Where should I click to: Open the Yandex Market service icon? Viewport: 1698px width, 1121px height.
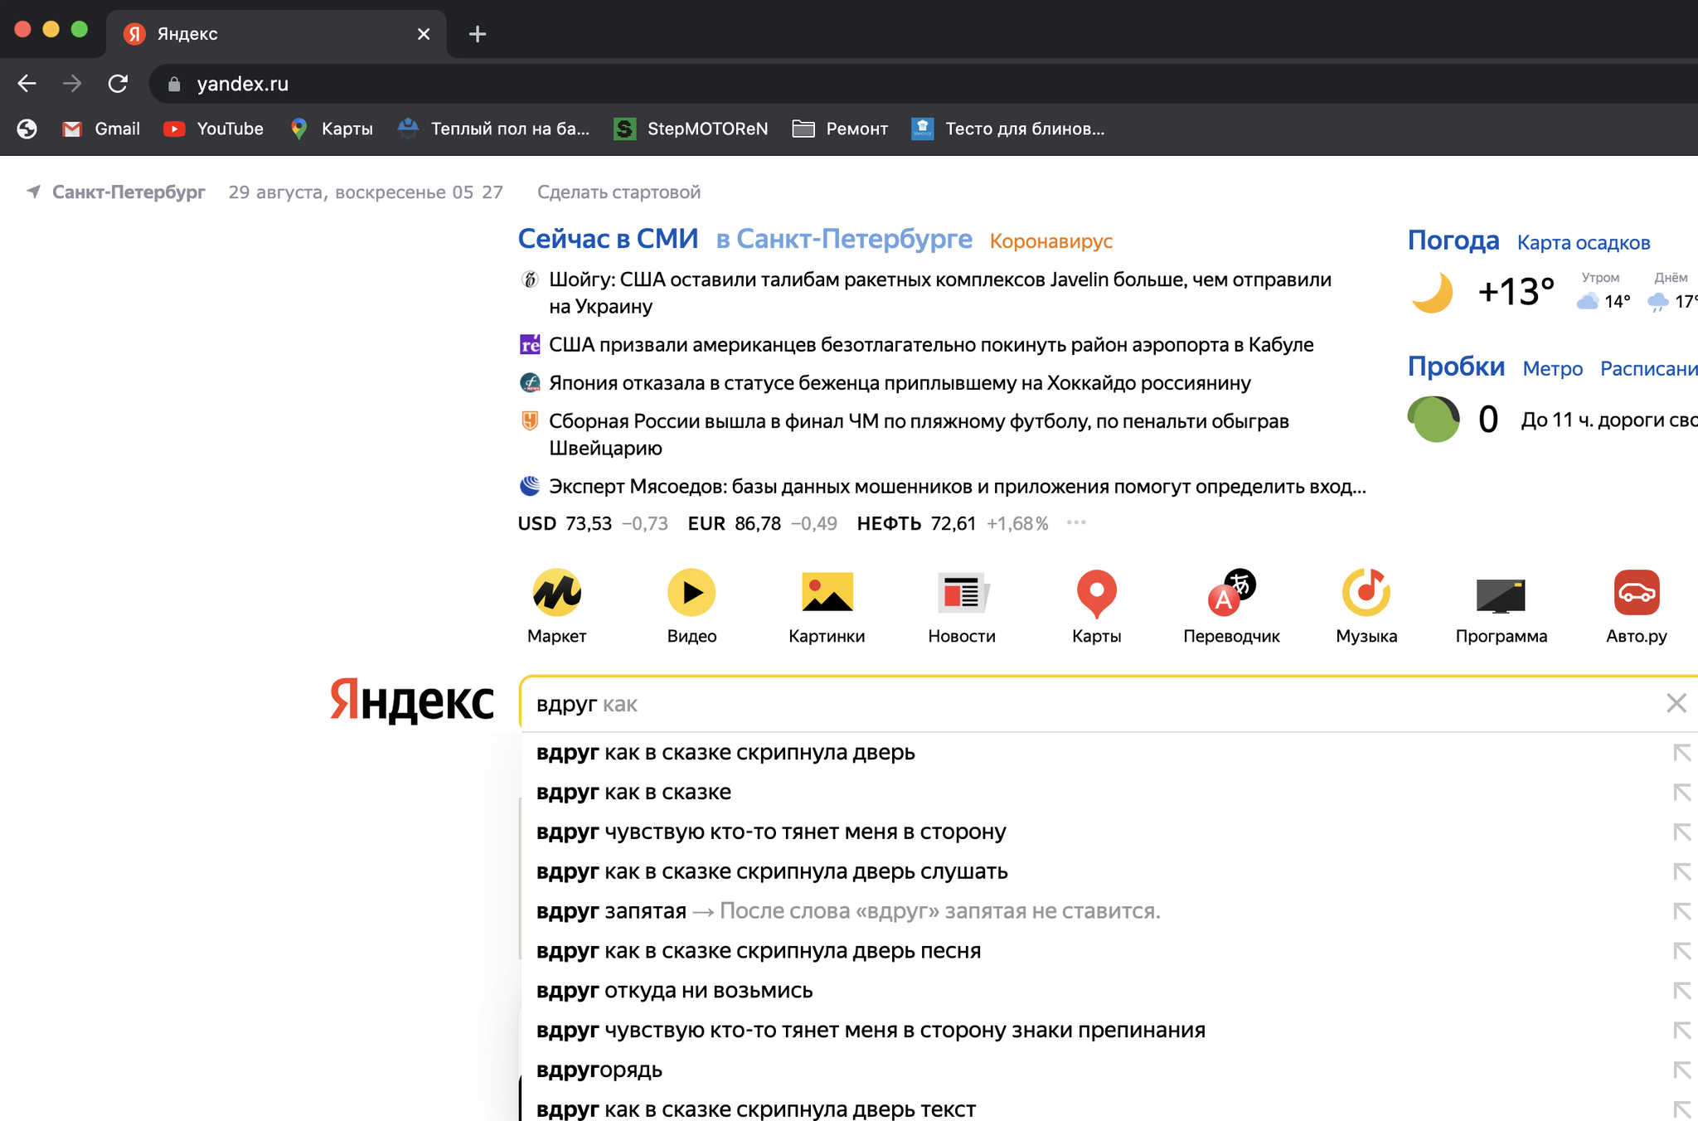556,594
